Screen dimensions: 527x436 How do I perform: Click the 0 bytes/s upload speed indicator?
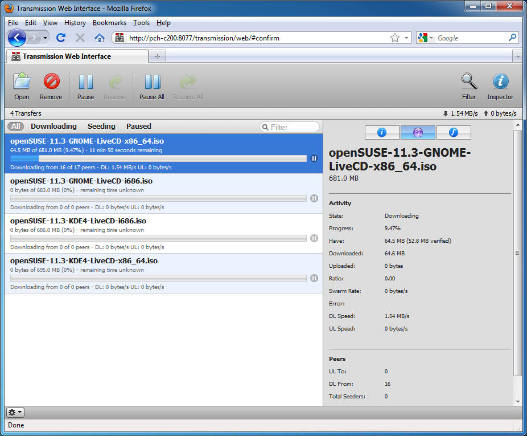[500, 113]
